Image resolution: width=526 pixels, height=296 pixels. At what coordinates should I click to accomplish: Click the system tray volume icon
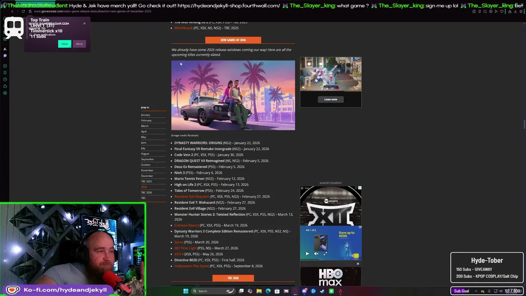[x=501, y=291]
